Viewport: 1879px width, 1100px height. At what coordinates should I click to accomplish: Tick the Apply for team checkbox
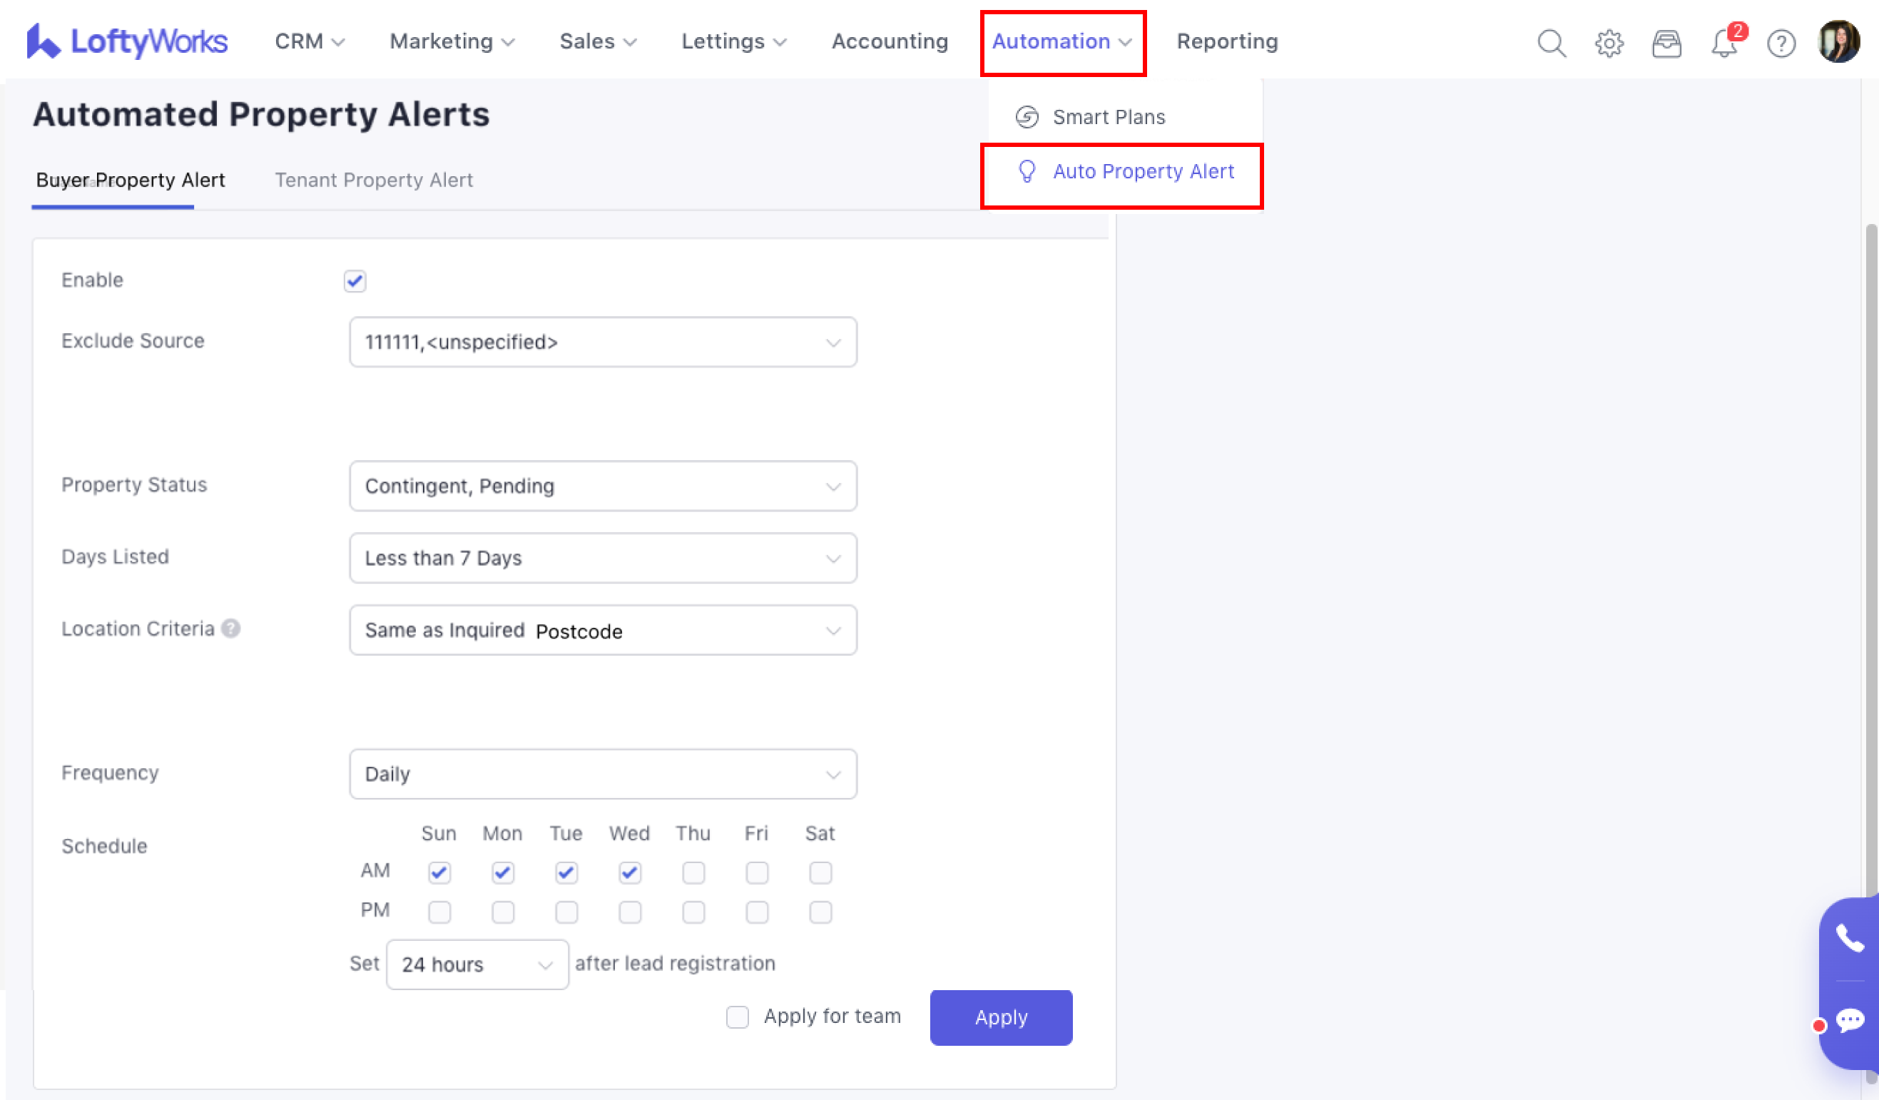coord(737,1017)
